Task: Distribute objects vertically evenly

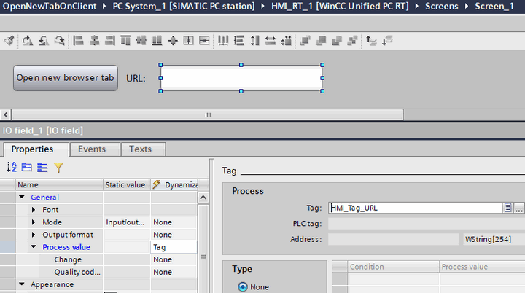Action: 238,41
